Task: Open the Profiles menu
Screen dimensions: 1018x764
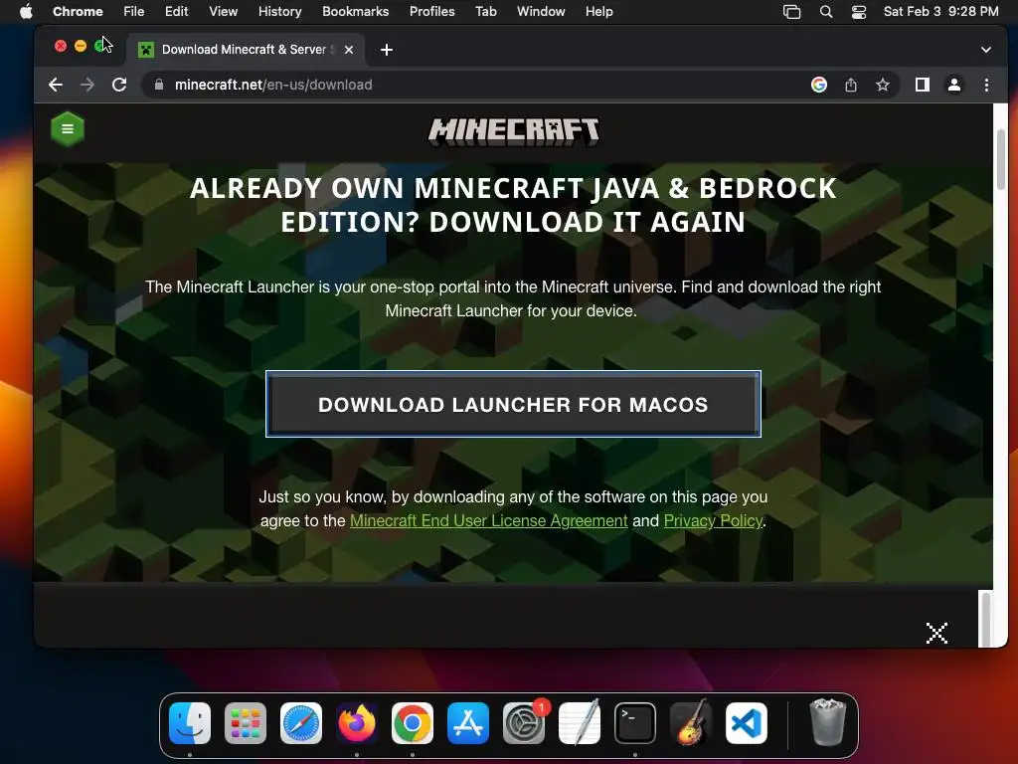Action: [x=431, y=12]
